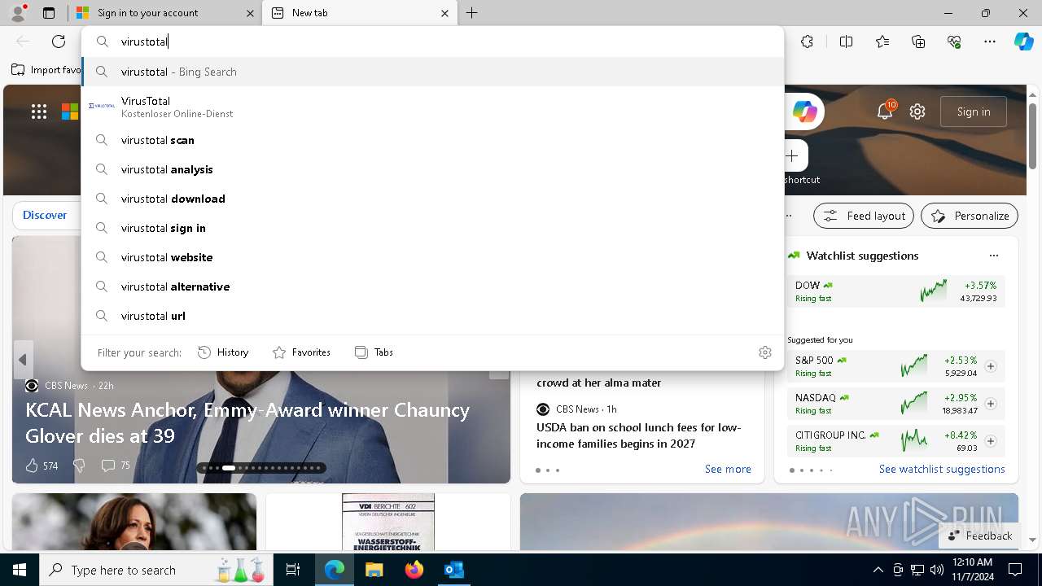Select the virustotal website suggestion

click(x=432, y=257)
